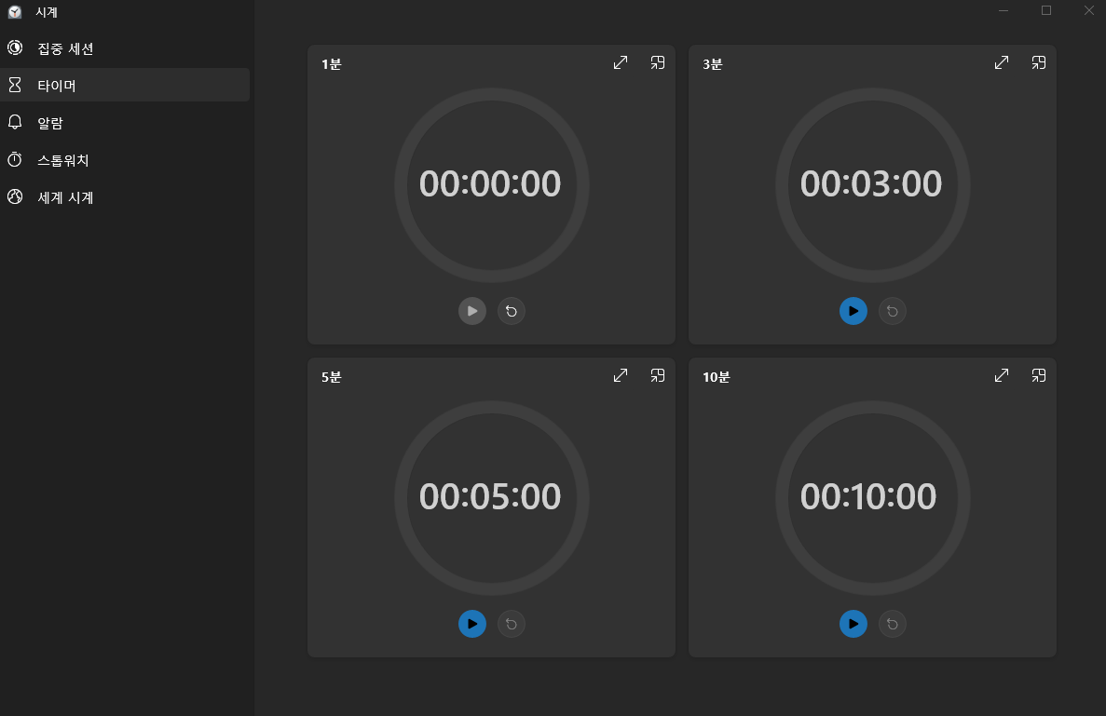
Task: Expand the 3분 timer to full view
Action: pyautogui.click(x=1001, y=62)
